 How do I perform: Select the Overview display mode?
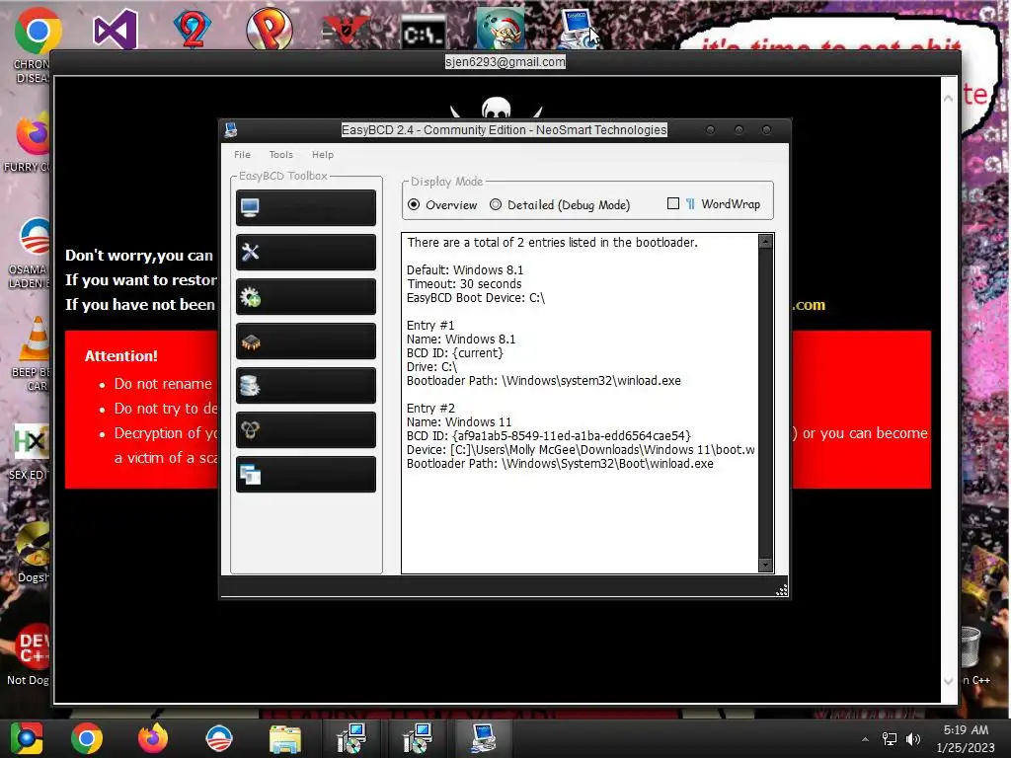(x=442, y=205)
